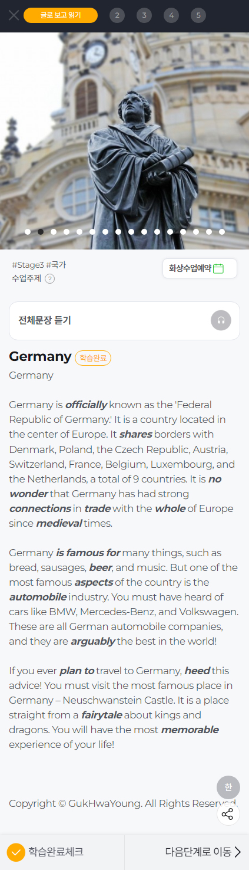The image size is (249, 870).
Task: Reserve a video class via 화상수업예약
Action: pos(200,268)
